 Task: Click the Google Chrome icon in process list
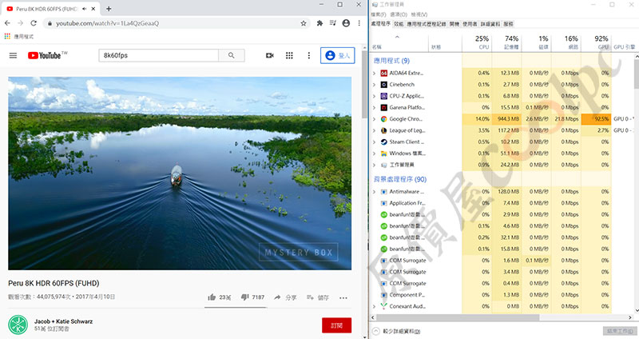coord(383,119)
